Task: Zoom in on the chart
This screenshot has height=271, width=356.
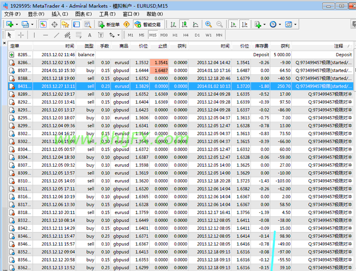Action: pos(208,24)
